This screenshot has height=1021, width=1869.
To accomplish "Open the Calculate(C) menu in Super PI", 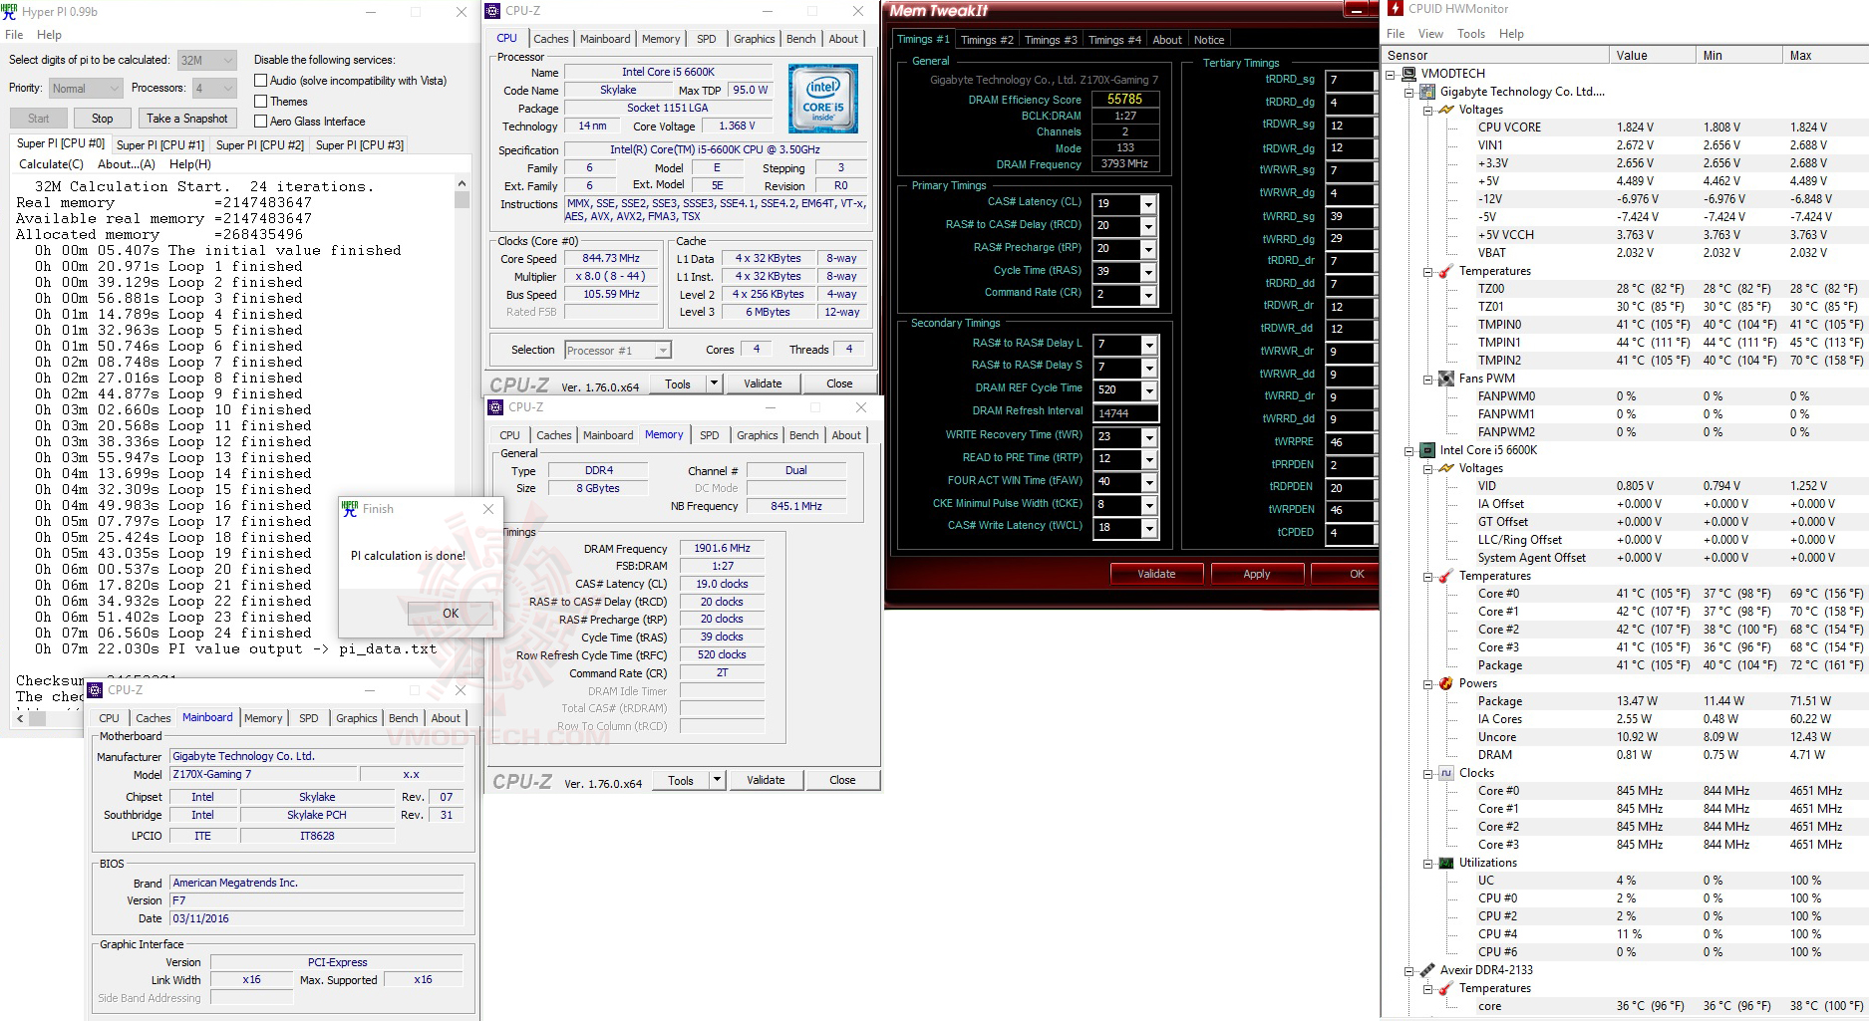I will click(52, 164).
